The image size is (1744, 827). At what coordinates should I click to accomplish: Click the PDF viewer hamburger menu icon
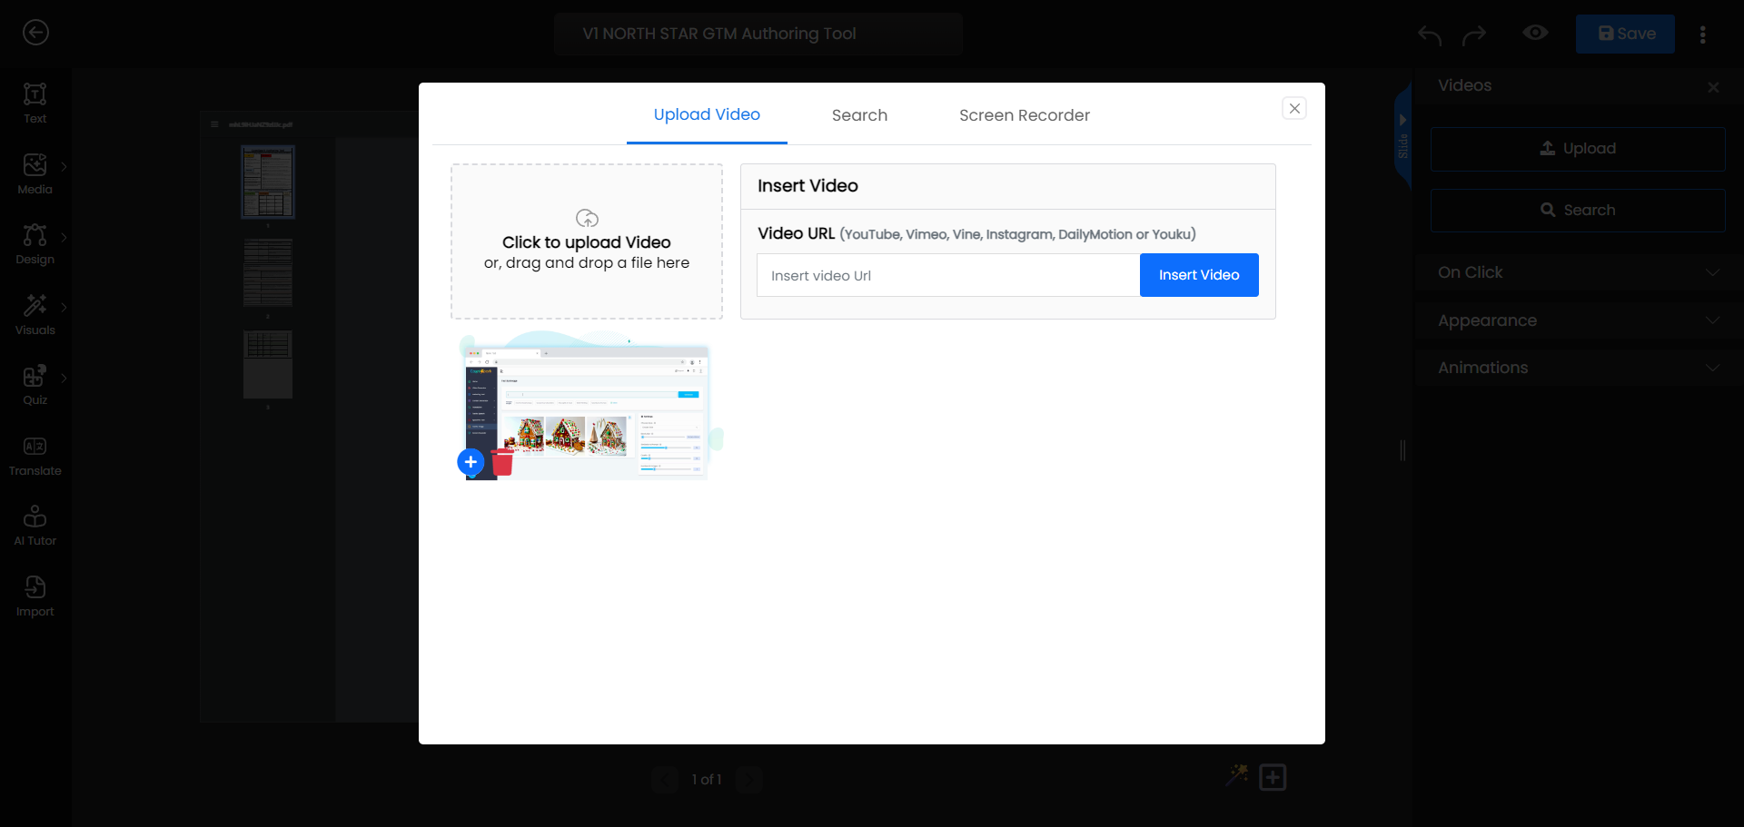coord(214,124)
